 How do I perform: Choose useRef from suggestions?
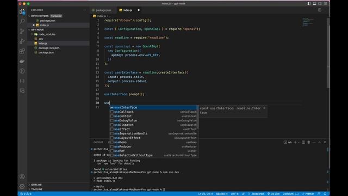tap(153, 151)
